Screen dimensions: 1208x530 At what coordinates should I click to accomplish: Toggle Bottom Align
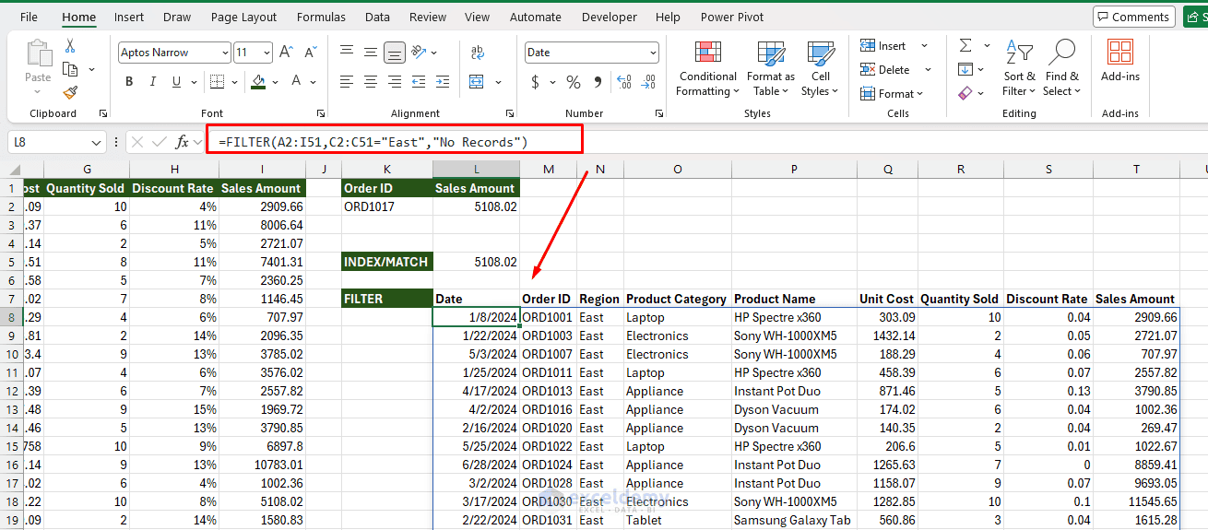394,53
